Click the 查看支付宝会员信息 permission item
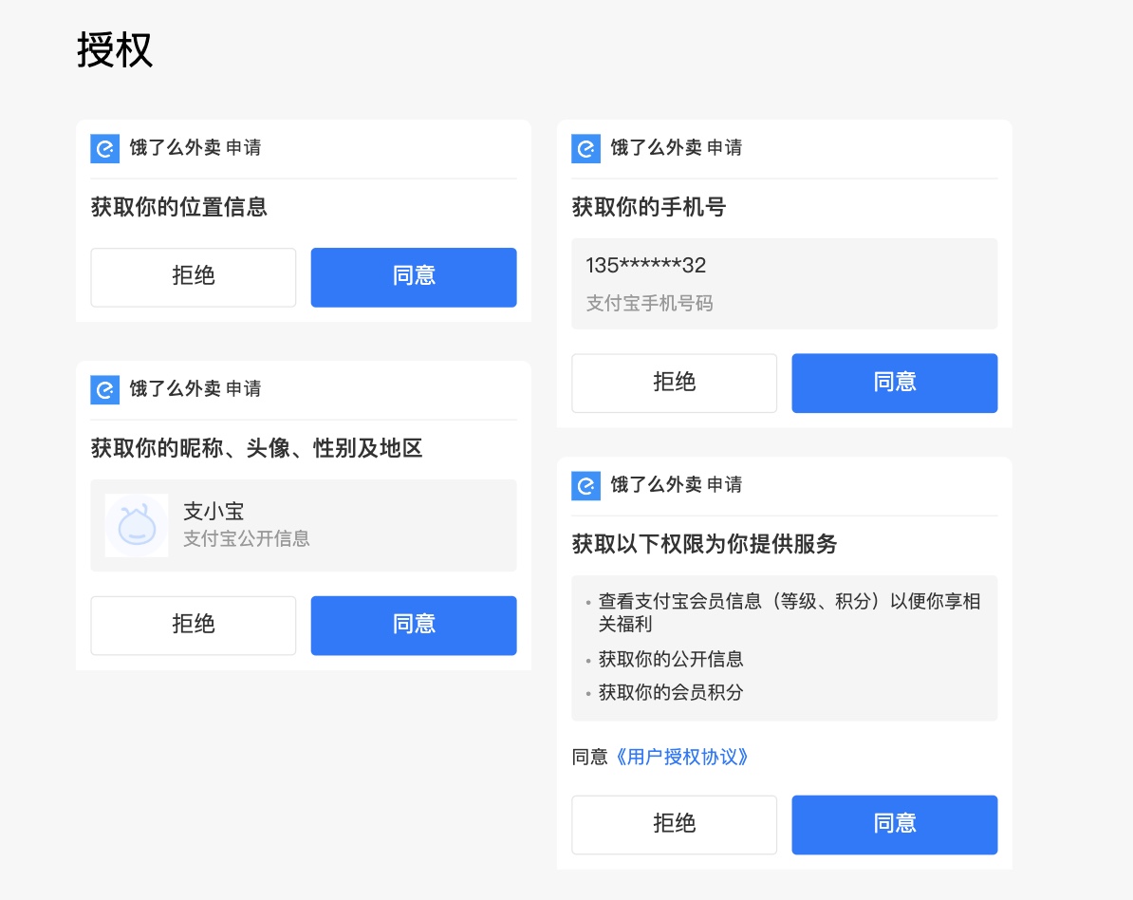Screen dimensions: 1133x900 pos(789,612)
